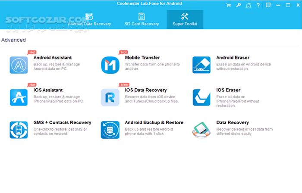The width and height of the screenshot is (302, 193).
Task: Maximize the Coolmuster window
Action: point(288,5)
